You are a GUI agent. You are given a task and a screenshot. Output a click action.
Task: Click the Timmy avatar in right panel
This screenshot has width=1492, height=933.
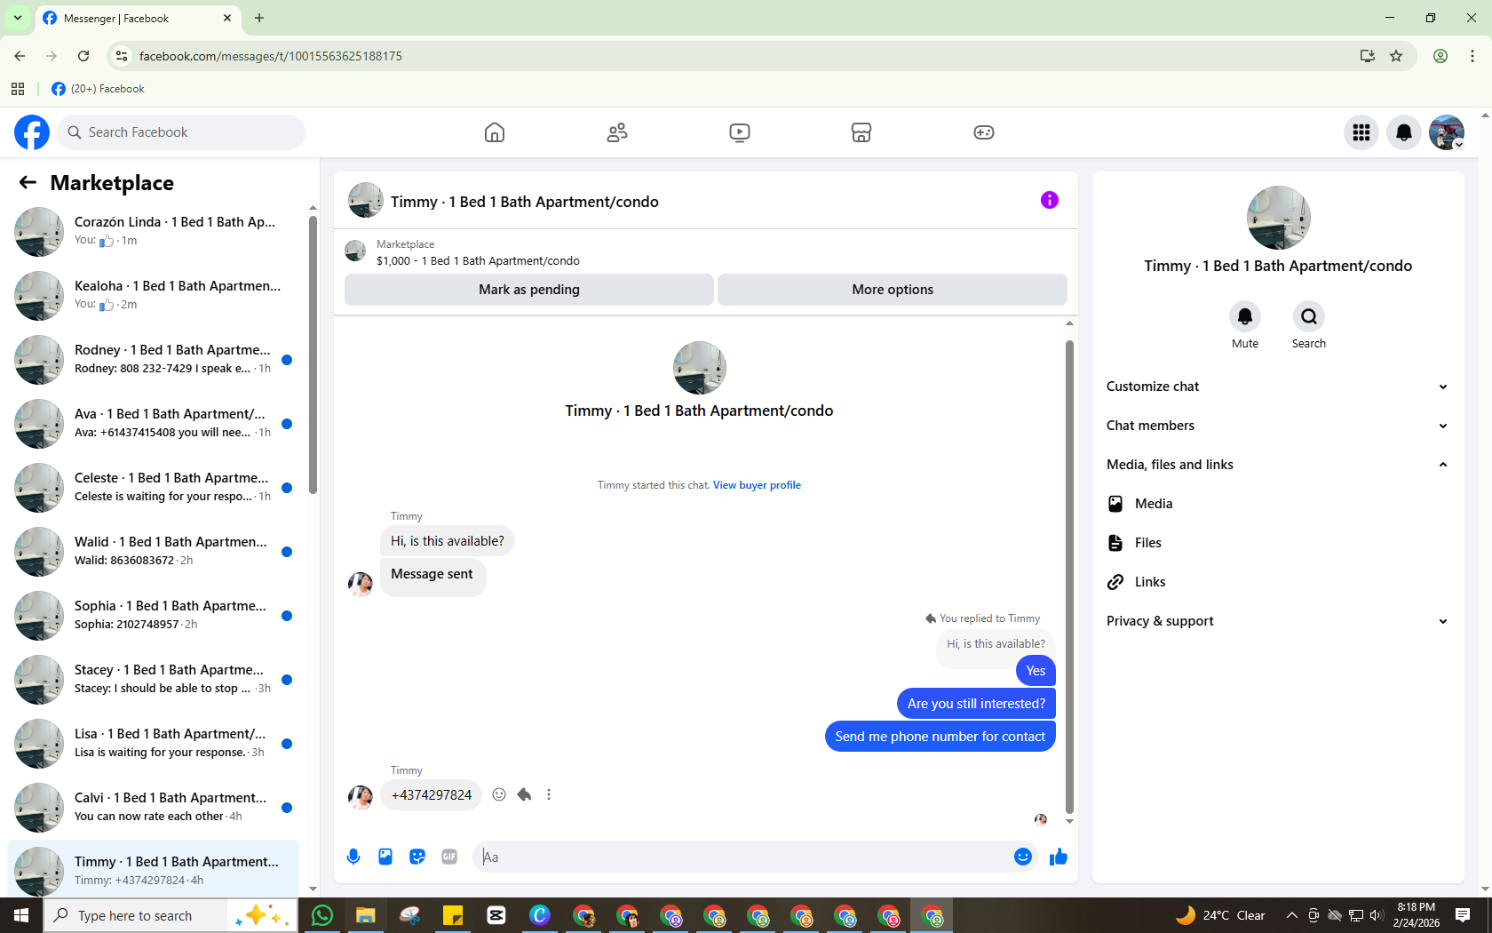(x=1278, y=218)
